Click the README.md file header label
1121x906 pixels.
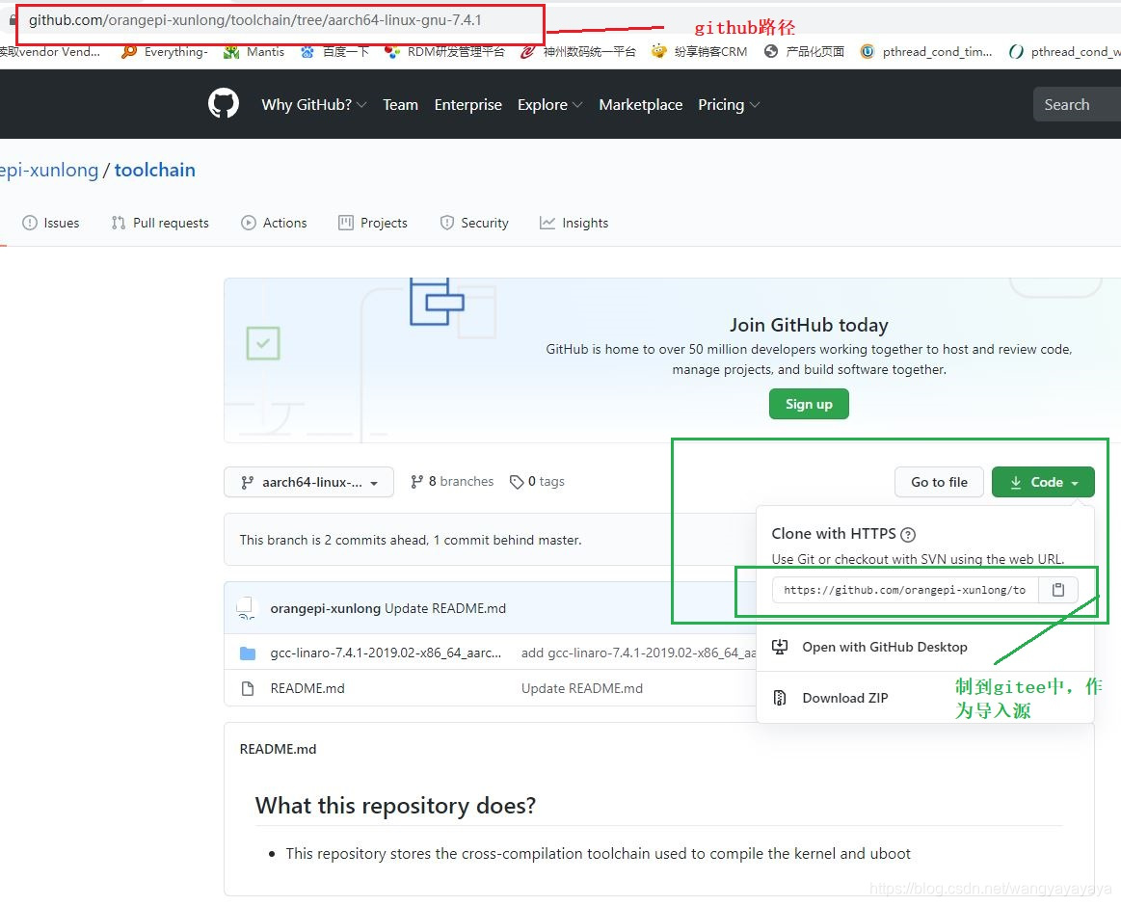[x=279, y=749]
